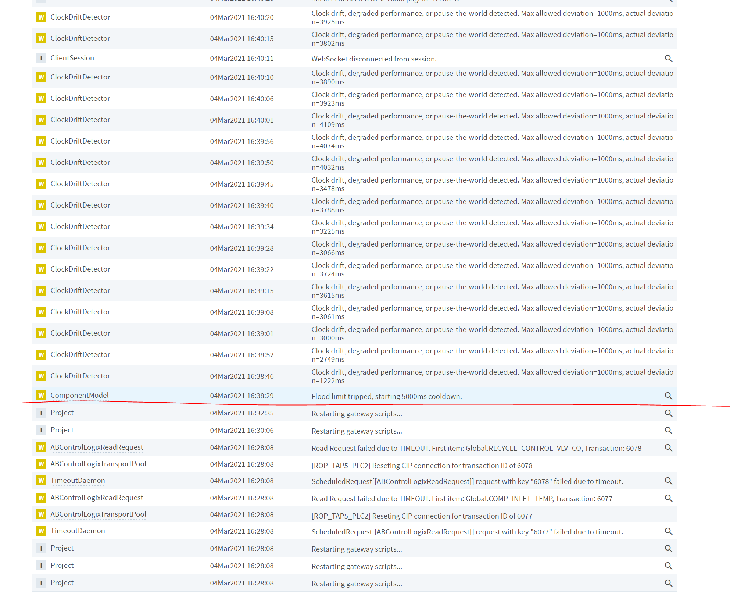Click message about Reseting CIP connection 6077
730x598 pixels.
click(x=422, y=516)
